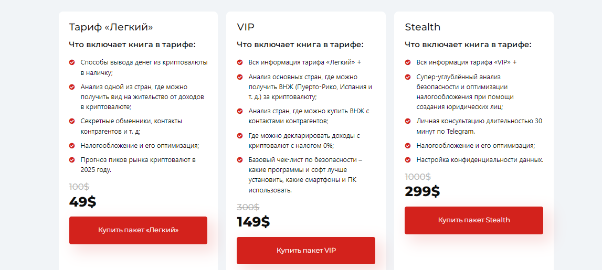Image resolution: width=602 pixels, height=270 pixels.
Task: Click checkmark icon beside «Супер-углублённый анализ»
Action: coord(408,77)
